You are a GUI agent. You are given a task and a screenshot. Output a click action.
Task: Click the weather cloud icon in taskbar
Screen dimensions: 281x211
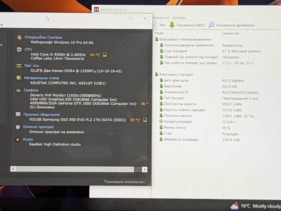(234, 206)
